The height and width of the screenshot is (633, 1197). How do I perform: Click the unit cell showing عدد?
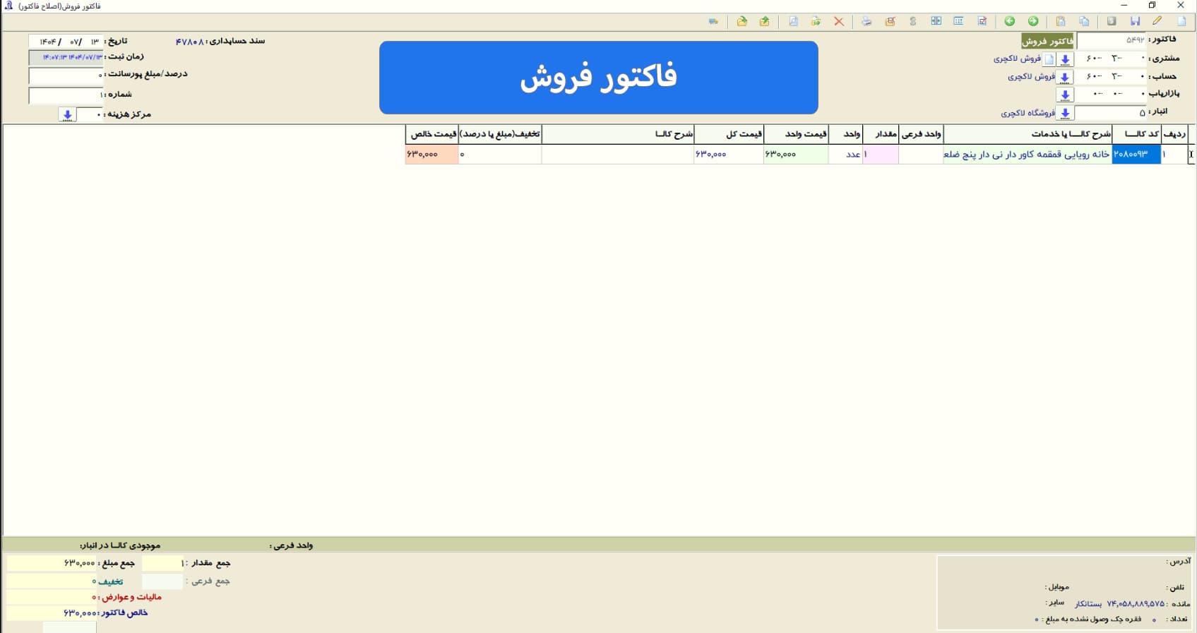coord(845,154)
